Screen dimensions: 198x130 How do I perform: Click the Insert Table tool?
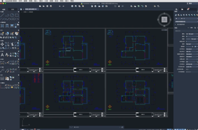click(x=2, y=78)
